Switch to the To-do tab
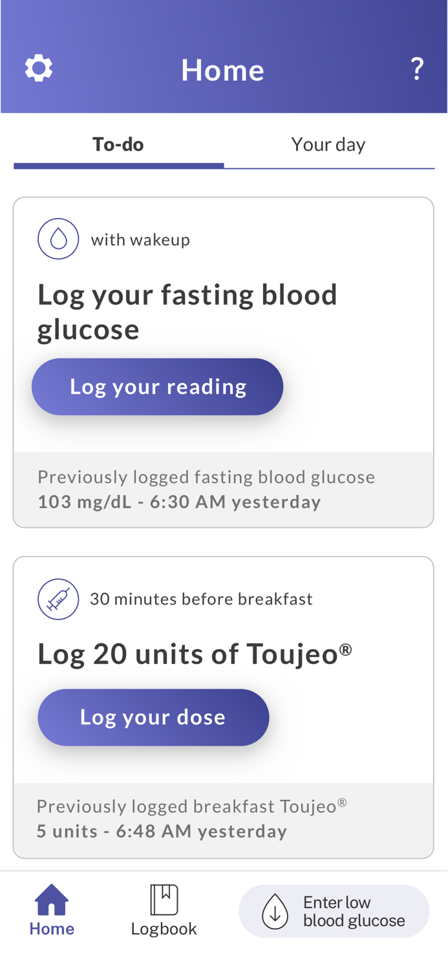448x970 pixels. point(118,144)
